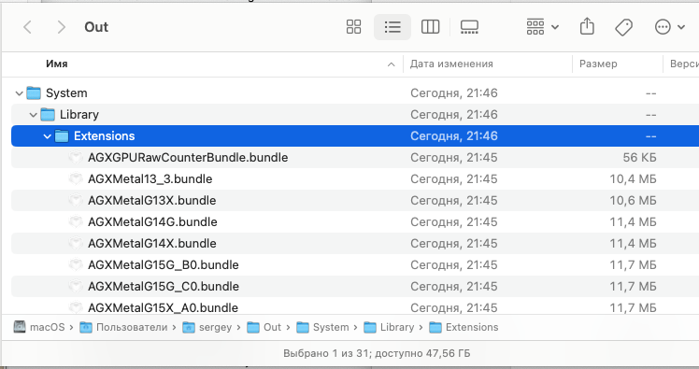
Task: Select the Library folder icon
Action: tap(48, 114)
